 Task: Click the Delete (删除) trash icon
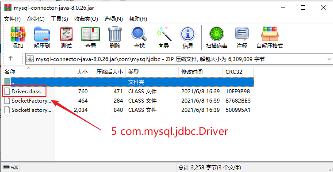tap(115, 34)
